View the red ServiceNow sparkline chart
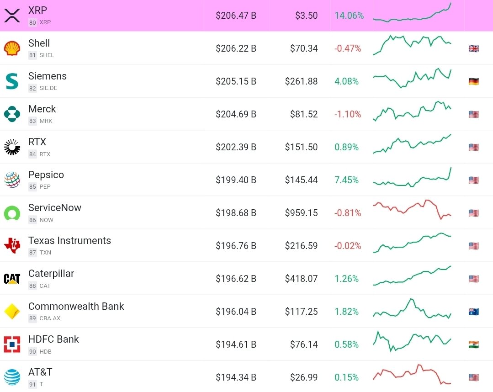 click(412, 210)
